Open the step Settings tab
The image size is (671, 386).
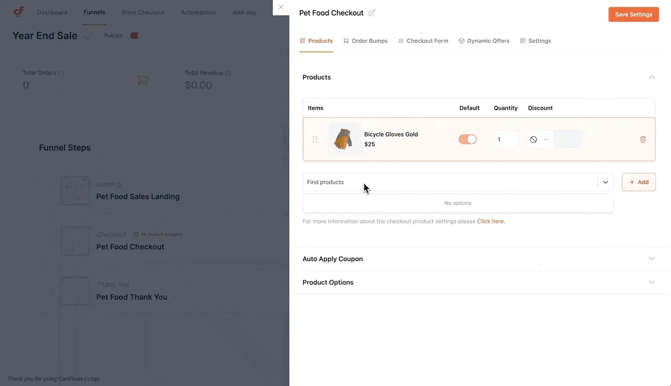click(535, 41)
